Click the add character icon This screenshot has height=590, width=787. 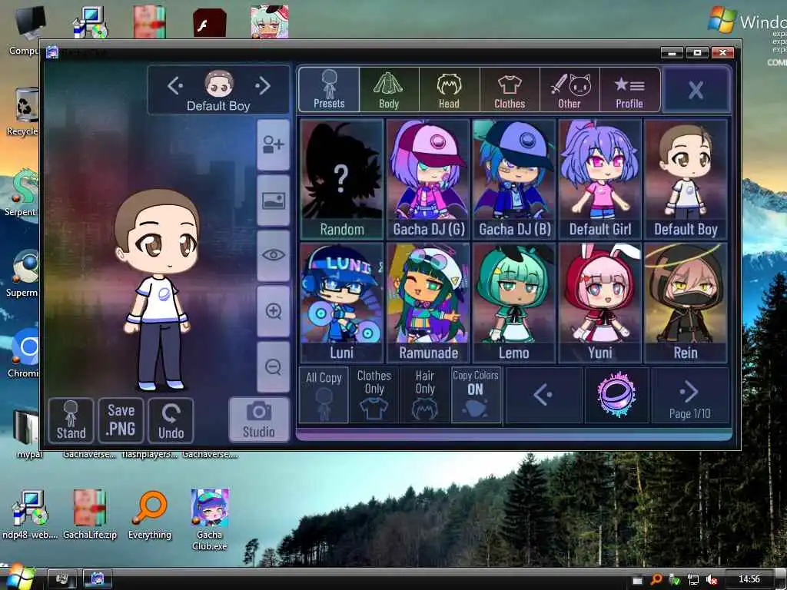274,145
